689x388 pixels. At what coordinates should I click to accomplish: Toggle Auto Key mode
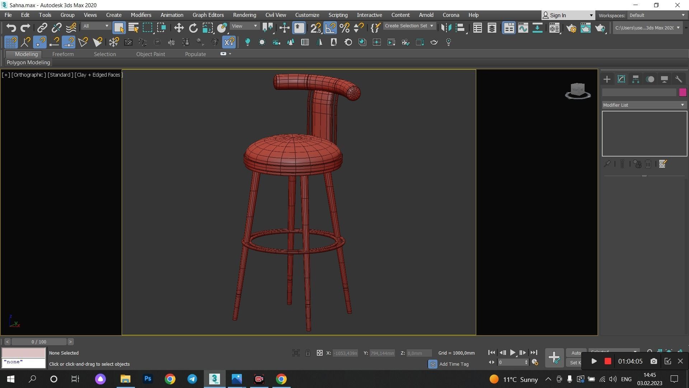(x=576, y=353)
